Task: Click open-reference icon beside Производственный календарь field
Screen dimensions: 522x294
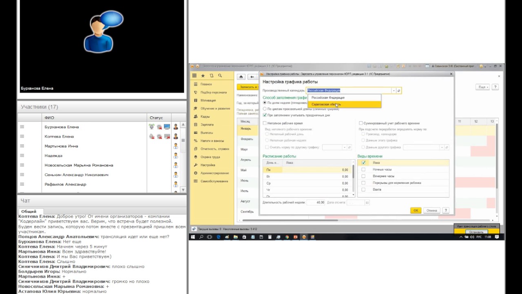Action: pyautogui.click(x=399, y=91)
